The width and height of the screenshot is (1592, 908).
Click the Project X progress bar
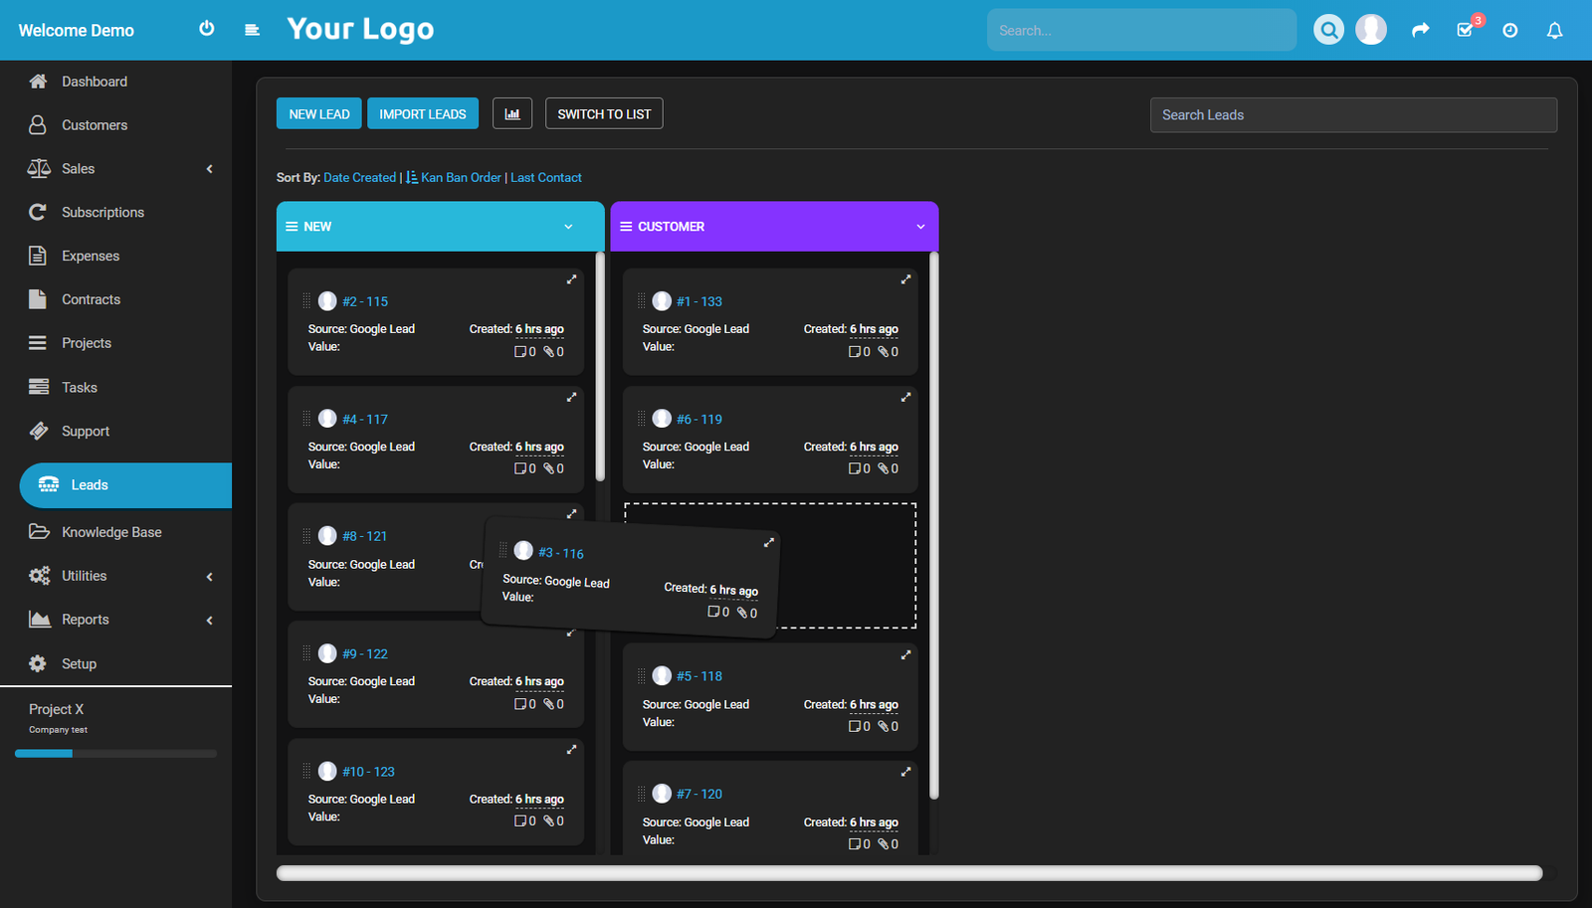115,753
